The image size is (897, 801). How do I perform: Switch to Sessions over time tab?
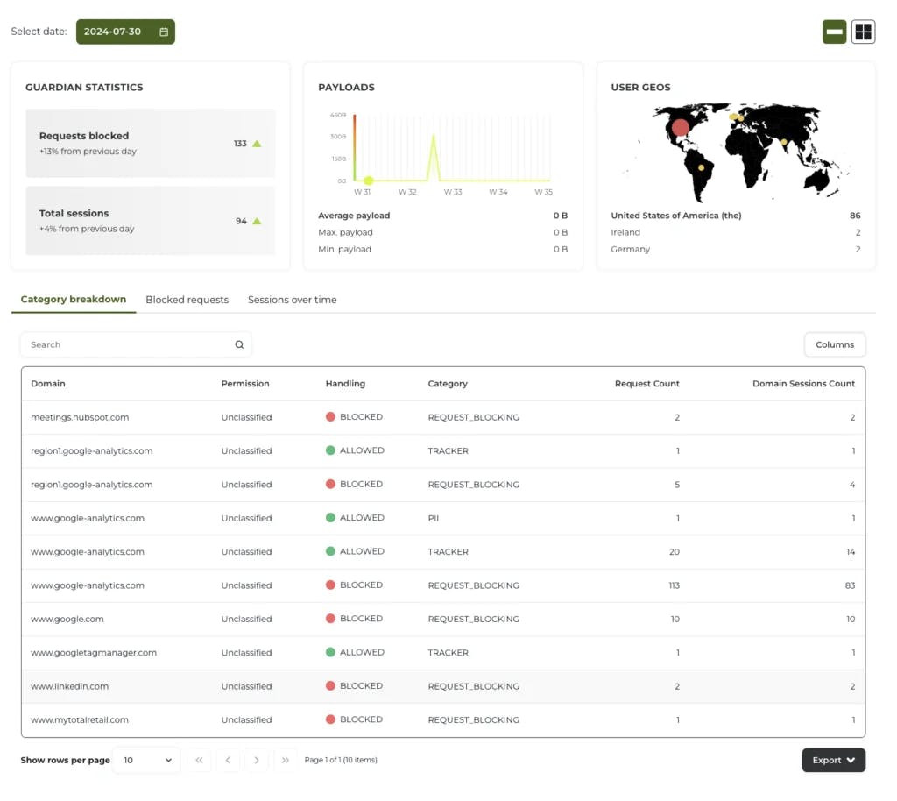point(292,300)
